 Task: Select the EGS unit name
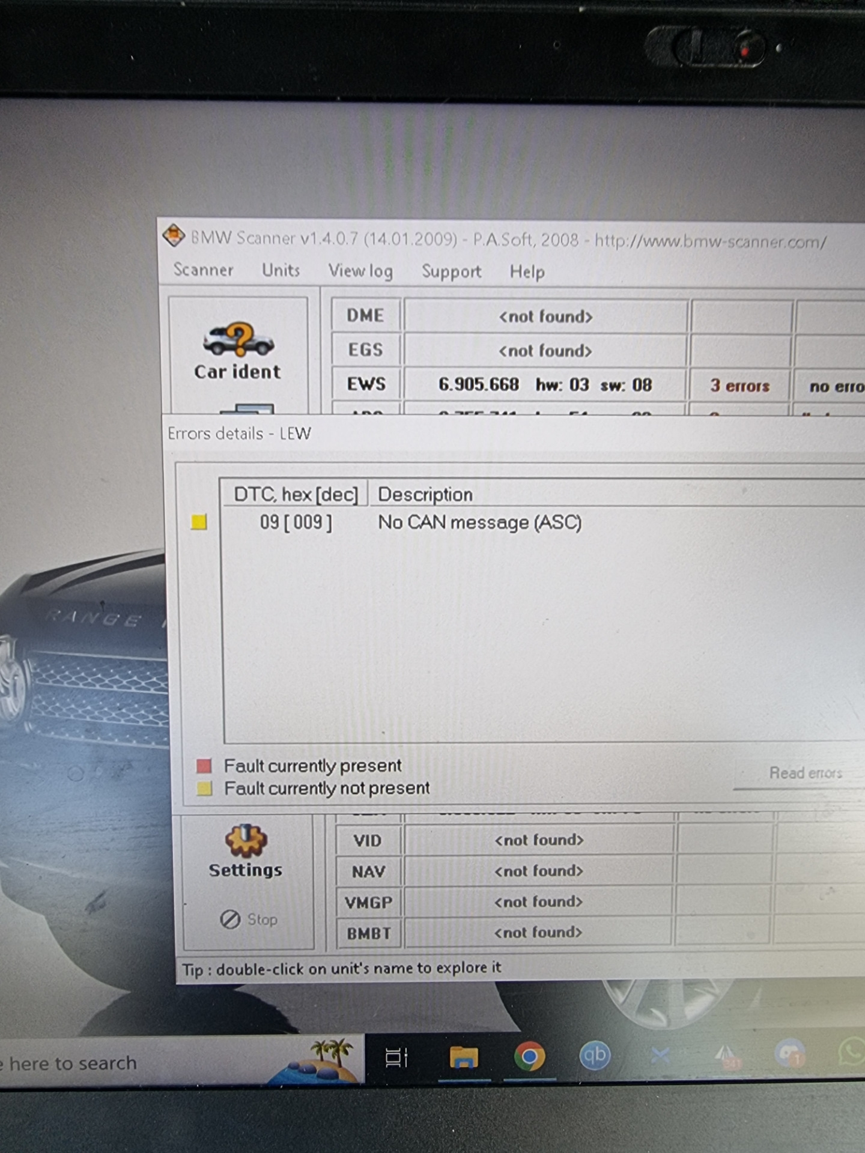pyautogui.click(x=365, y=350)
